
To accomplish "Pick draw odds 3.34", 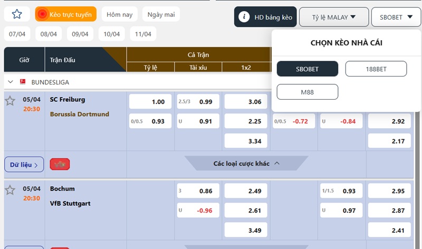I will pos(246,141).
